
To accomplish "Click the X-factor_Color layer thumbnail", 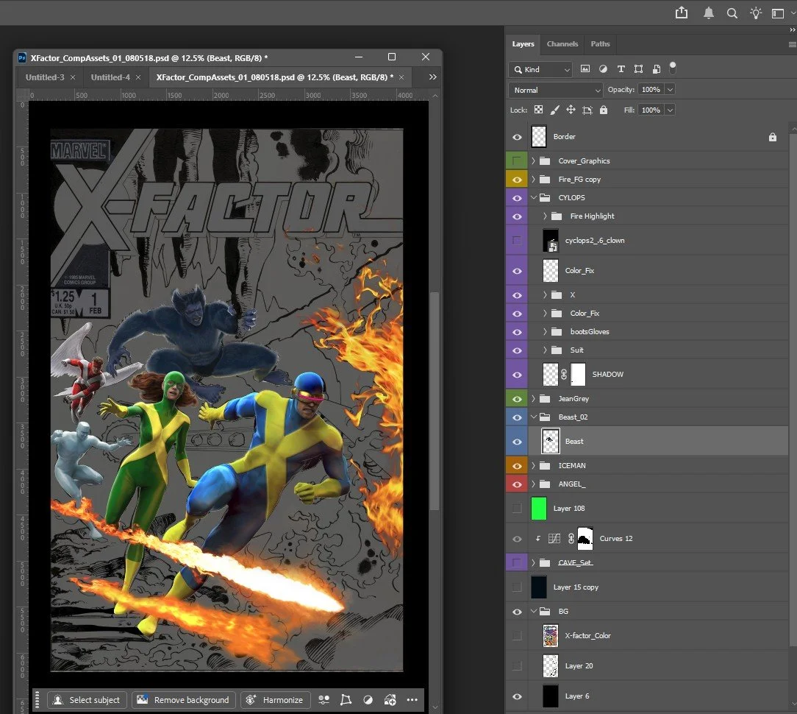I will pyautogui.click(x=550, y=636).
